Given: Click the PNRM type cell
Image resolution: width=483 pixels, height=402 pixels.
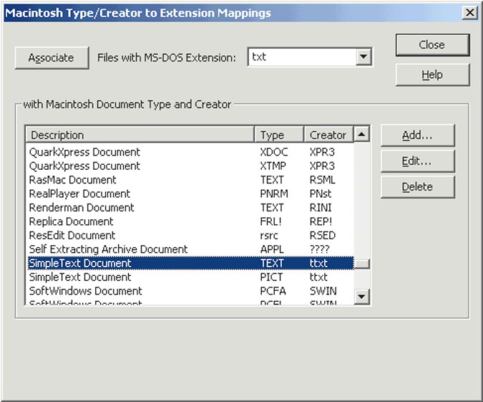Looking at the screenshot, I should click(274, 193).
